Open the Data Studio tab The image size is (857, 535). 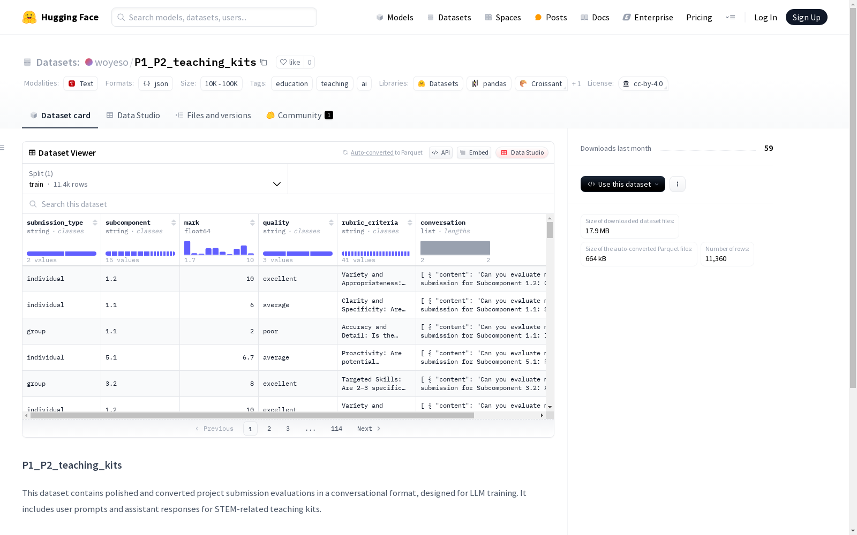point(133,115)
